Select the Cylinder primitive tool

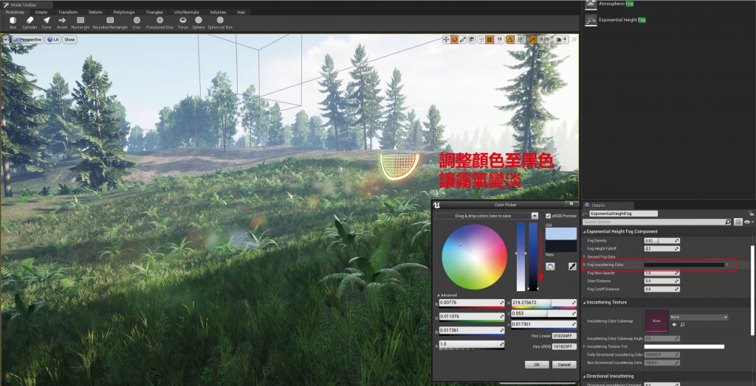30,23
